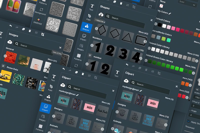Screen dimensions: 200x133
Task: Select the Background option in top sidebar
Action: [40, 11]
